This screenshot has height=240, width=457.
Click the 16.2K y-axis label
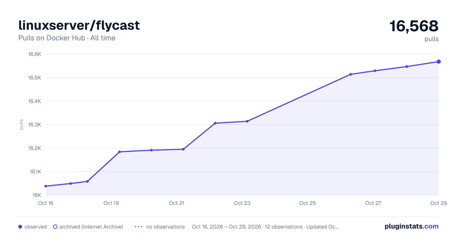[35, 148]
